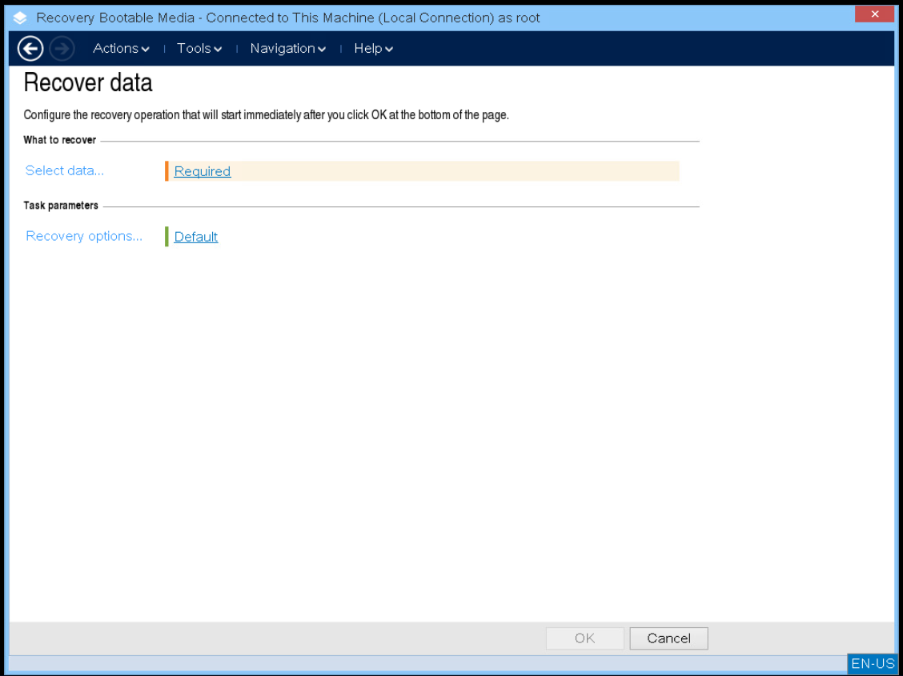Click the green status marker beside Default
Viewport: 903px width, 676px height.
pos(167,236)
